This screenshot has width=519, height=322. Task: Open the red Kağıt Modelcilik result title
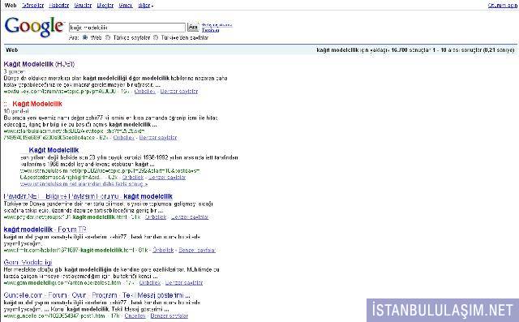(37, 104)
